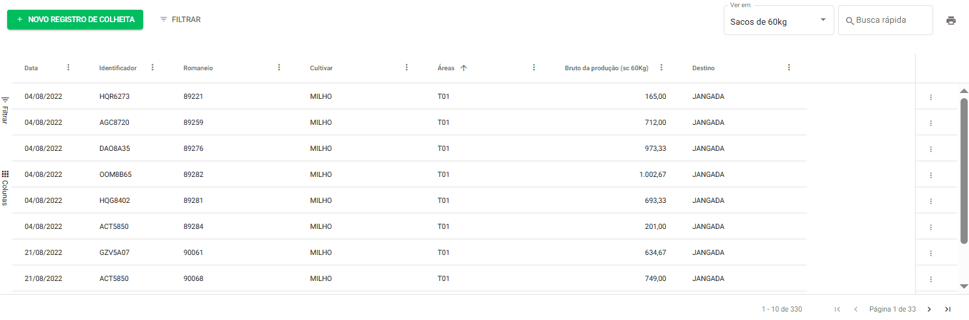Screen dimensions: 969x320
Task: Open the Destino column options menu
Action: [x=789, y=68]
